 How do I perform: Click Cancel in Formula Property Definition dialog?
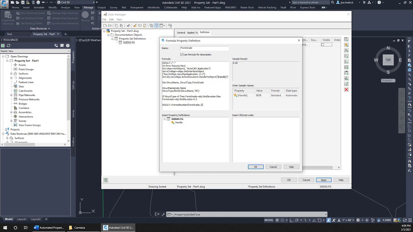pos(273,167)
